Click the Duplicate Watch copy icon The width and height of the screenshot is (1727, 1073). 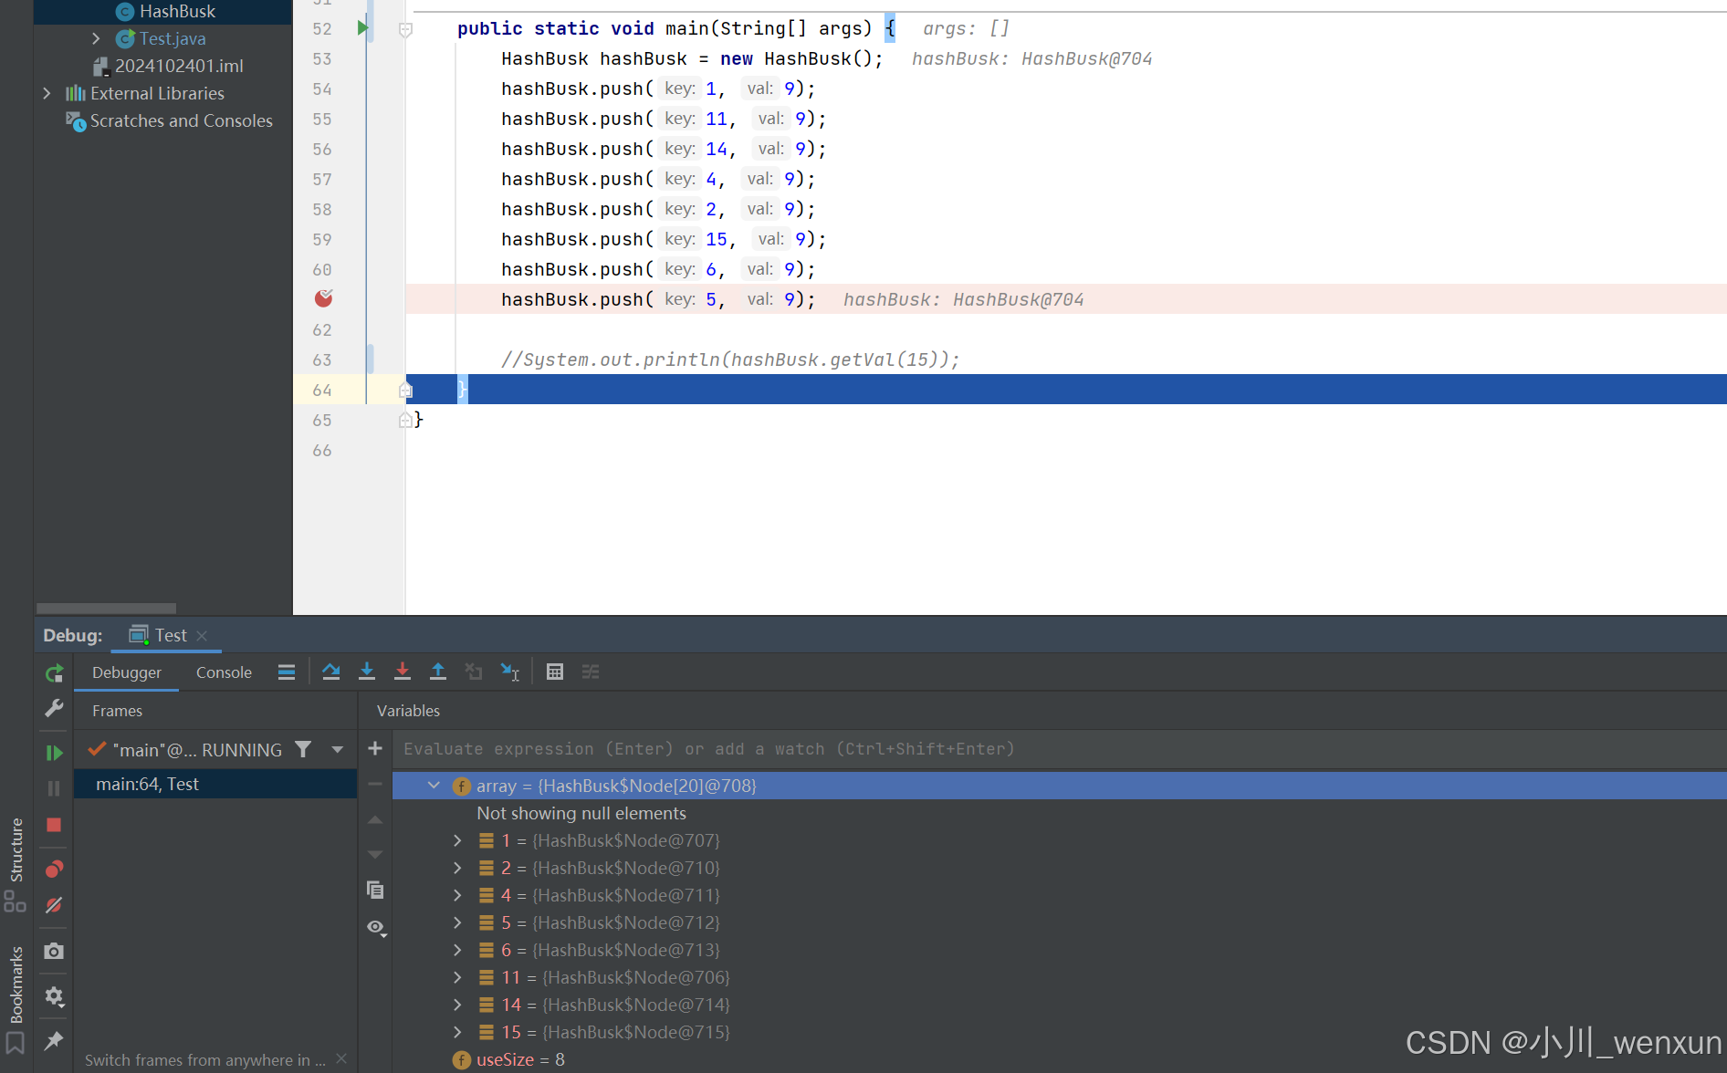tap(375, 890)
